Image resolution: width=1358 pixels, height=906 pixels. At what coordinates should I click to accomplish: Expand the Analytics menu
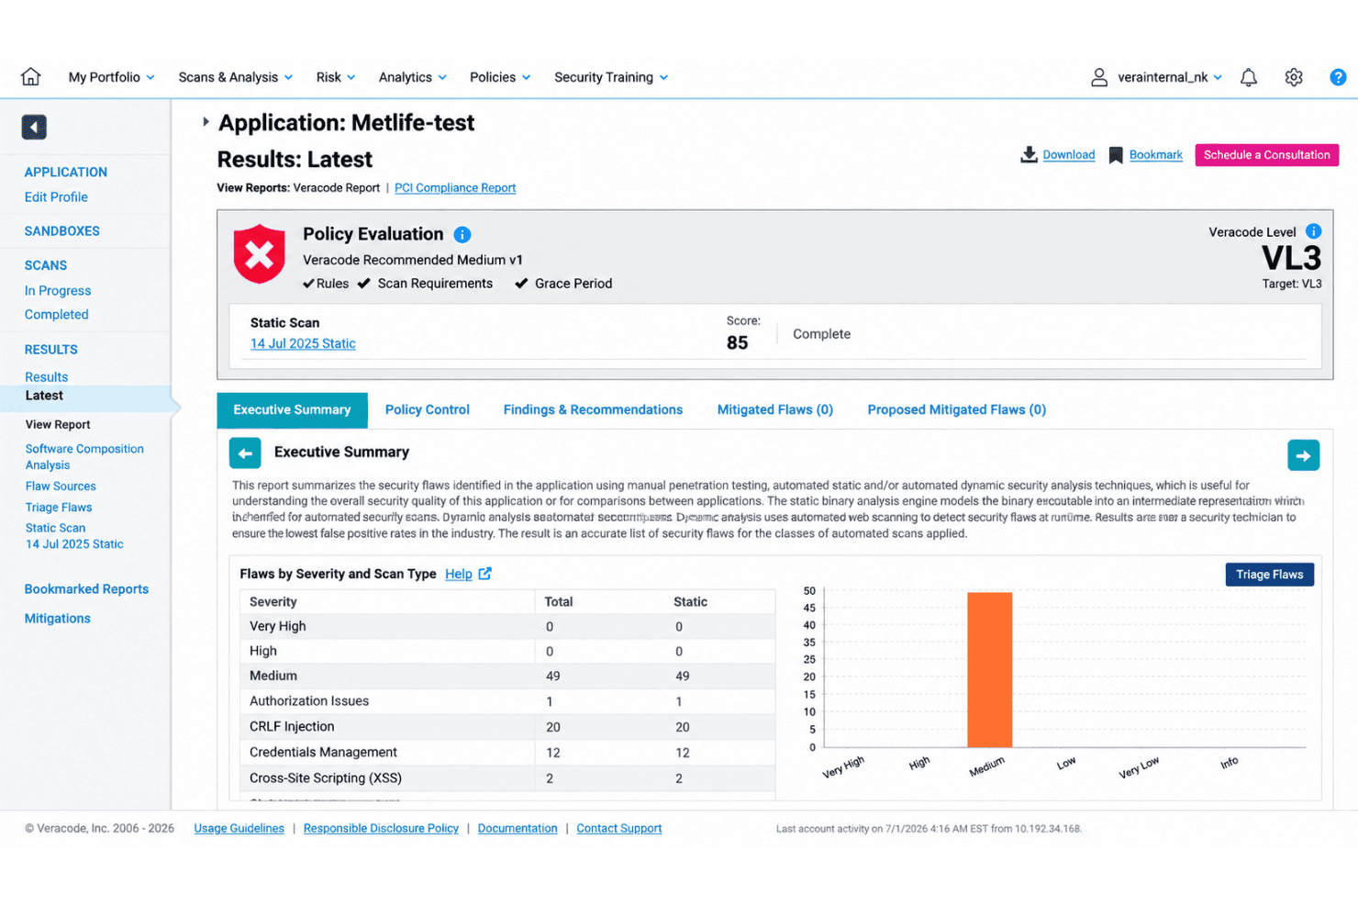413,77
